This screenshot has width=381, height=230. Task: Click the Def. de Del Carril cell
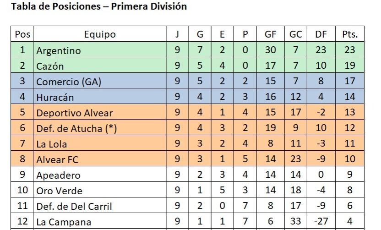tap(100, 205)
